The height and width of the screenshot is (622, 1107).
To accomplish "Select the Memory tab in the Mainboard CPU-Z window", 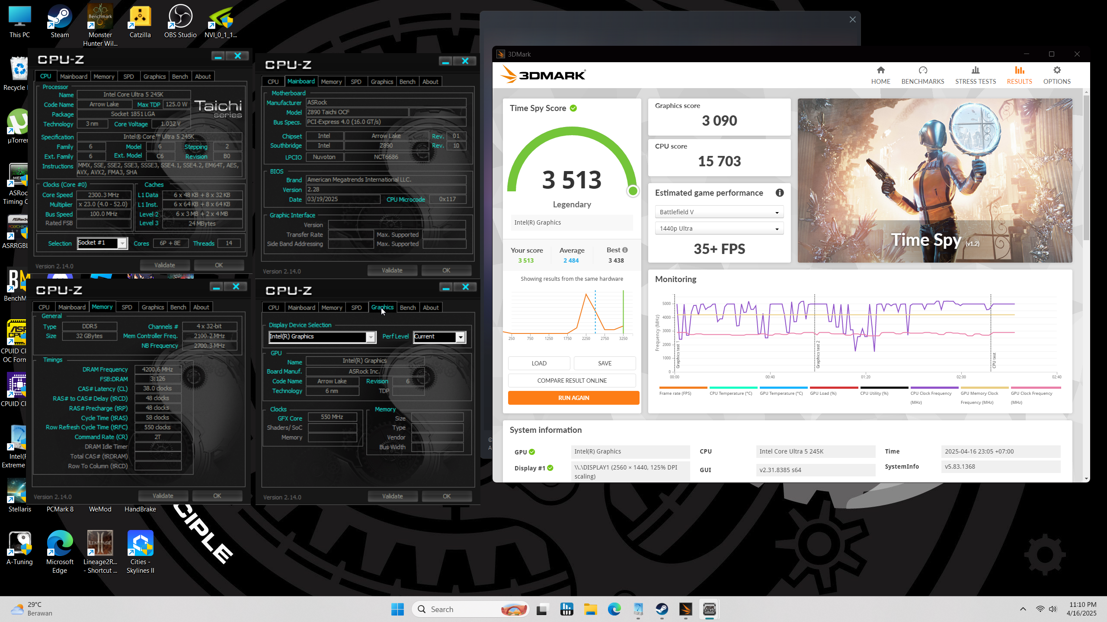I will point(331,82).
